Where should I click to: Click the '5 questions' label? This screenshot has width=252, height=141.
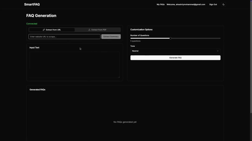[135, 41]
